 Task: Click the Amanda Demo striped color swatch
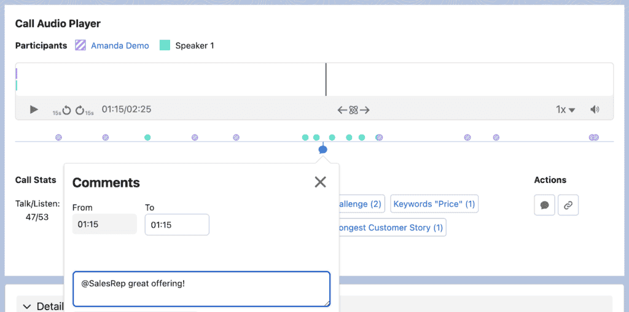coord(80,45)
